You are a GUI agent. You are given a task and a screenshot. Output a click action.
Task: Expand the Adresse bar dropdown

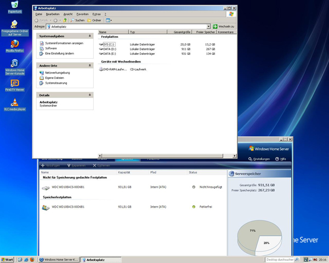click(208, 26)
